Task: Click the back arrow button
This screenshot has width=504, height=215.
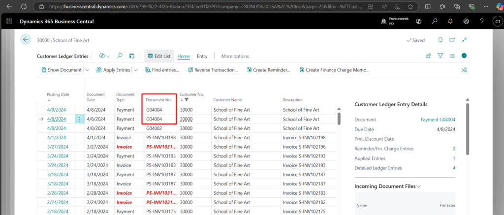Action: pyautogui.click(x=26, y=40)
